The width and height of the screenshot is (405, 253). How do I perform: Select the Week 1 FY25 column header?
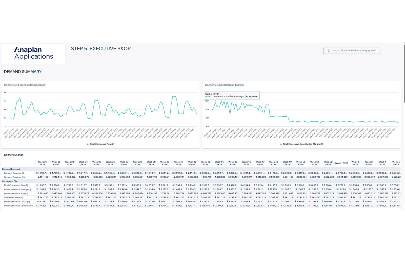[x=341, y=163]
